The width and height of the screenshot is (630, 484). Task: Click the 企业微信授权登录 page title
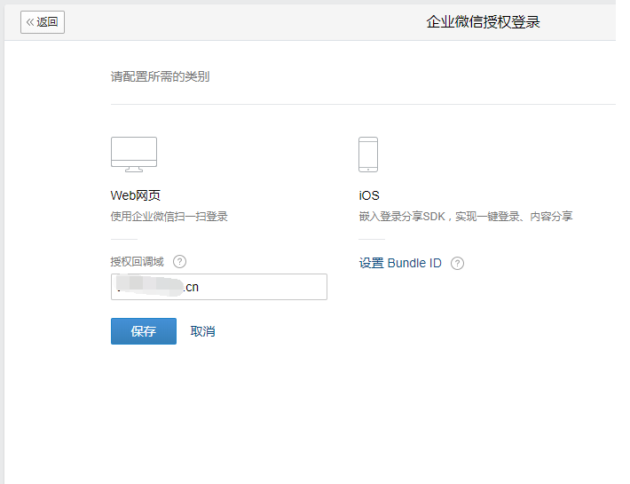483,21
